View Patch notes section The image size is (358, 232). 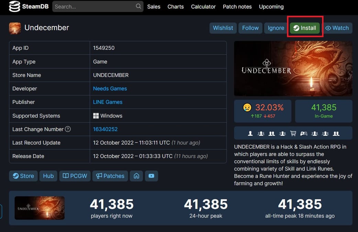pyautogui.click(x=237, y=7)
